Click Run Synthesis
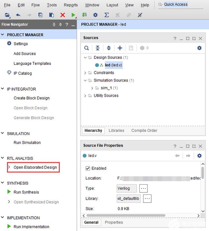This screenshot has height=231, width=209. (x=26, y=192)
